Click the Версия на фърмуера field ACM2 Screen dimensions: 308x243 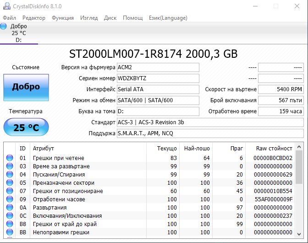click(x=158, y=67)
